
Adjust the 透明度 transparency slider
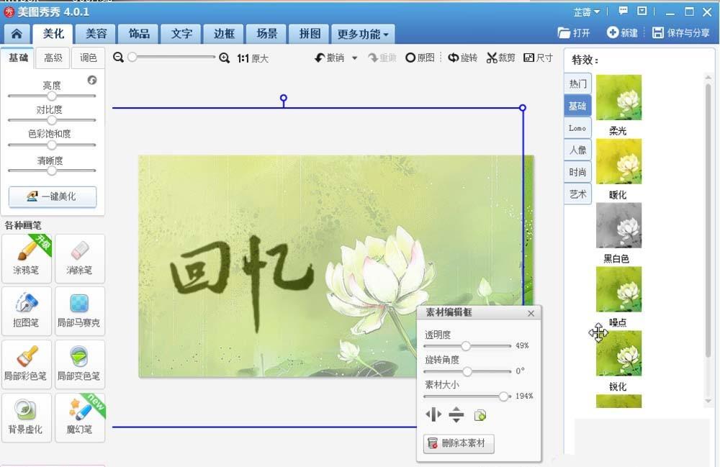pos(469,346)
